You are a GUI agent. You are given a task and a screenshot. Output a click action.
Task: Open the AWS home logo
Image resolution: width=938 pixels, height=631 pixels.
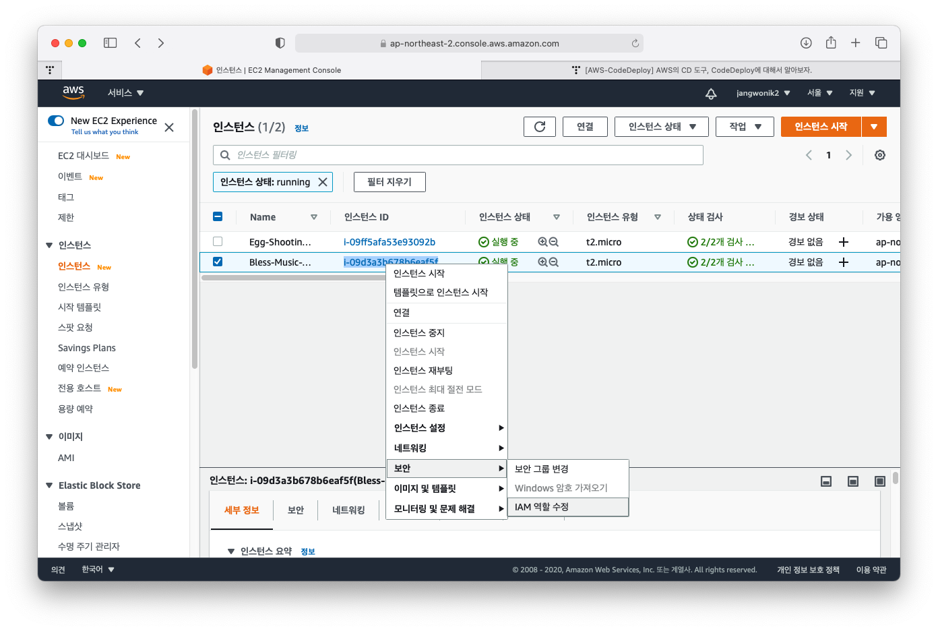(x=73, y=92)
